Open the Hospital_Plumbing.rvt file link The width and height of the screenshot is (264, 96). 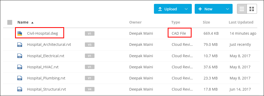46,78
